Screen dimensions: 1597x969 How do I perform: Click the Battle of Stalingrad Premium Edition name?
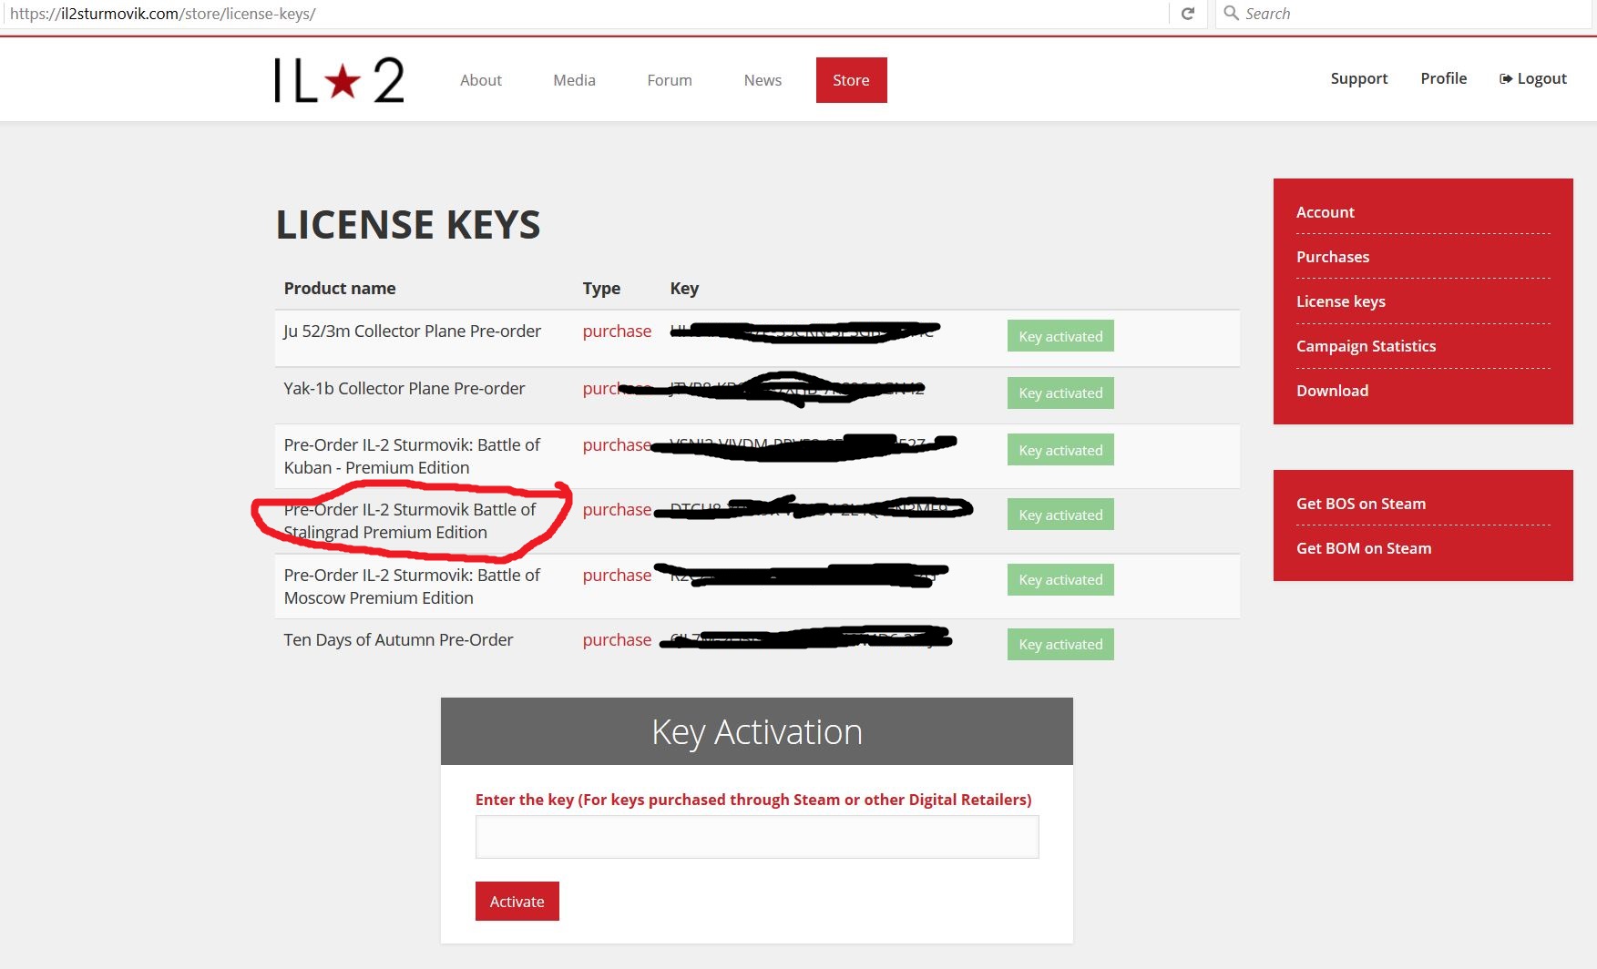tap(410, 521)
